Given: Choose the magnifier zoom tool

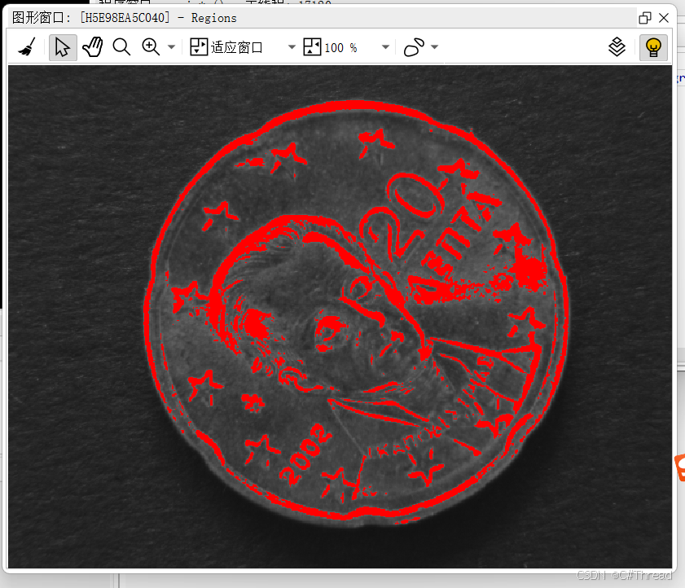Looking at the screenshot, I should pos(121,47).
